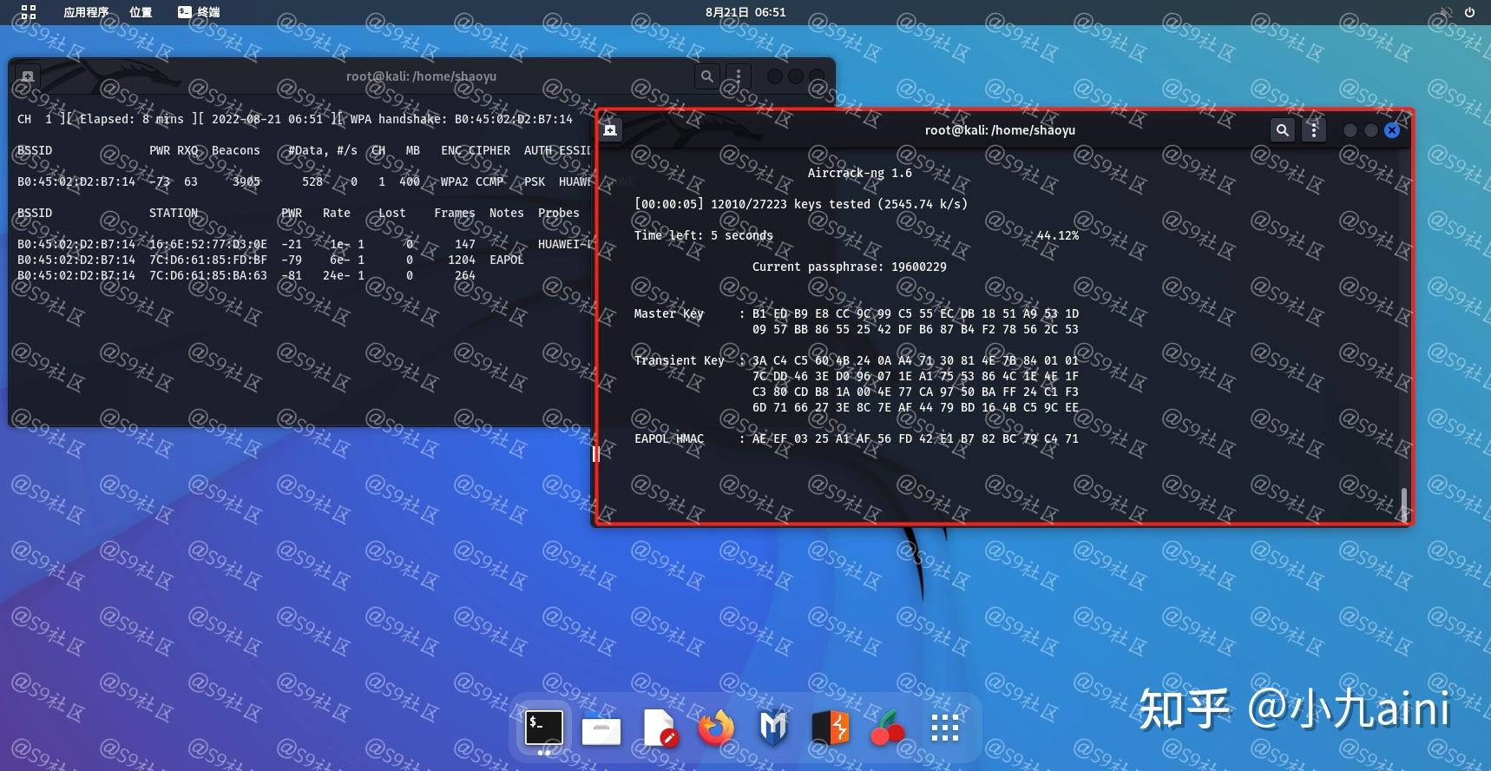The width and height of the screenshot is (1491, 771).
Task: Click the 'Beacons' column header
Action: [236, 150]
